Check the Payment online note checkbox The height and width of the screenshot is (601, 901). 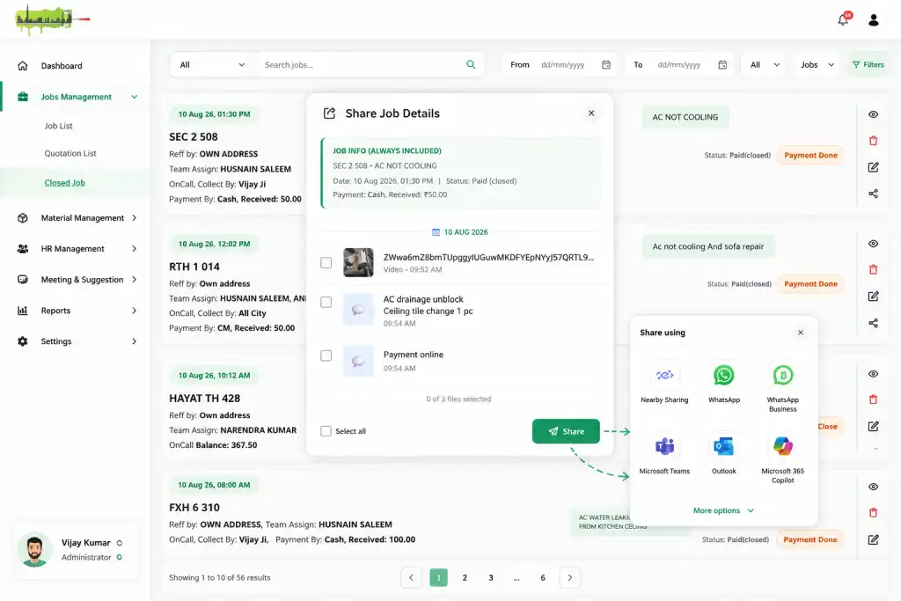326,355
